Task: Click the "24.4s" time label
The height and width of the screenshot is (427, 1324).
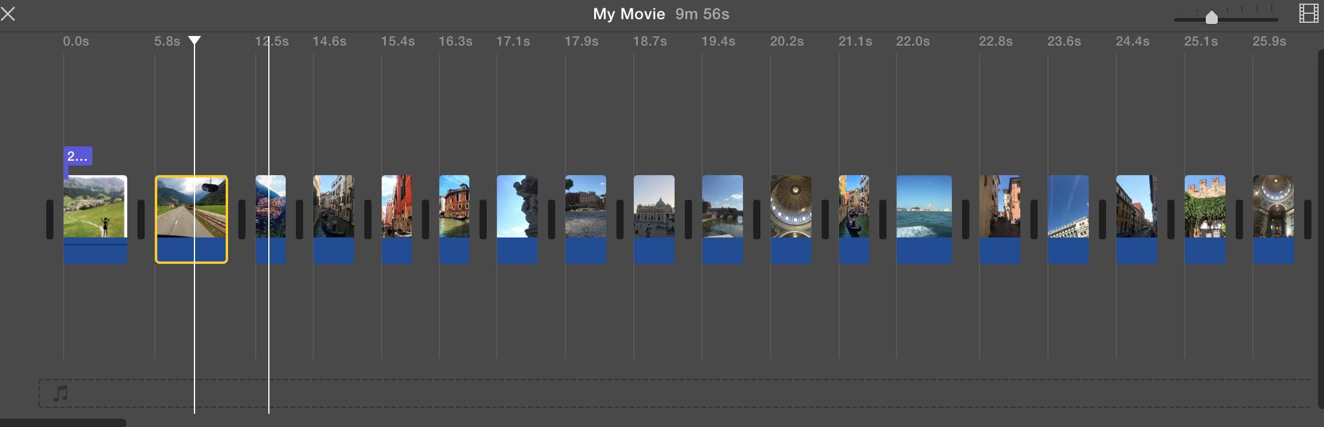Action: (1133, 41)
